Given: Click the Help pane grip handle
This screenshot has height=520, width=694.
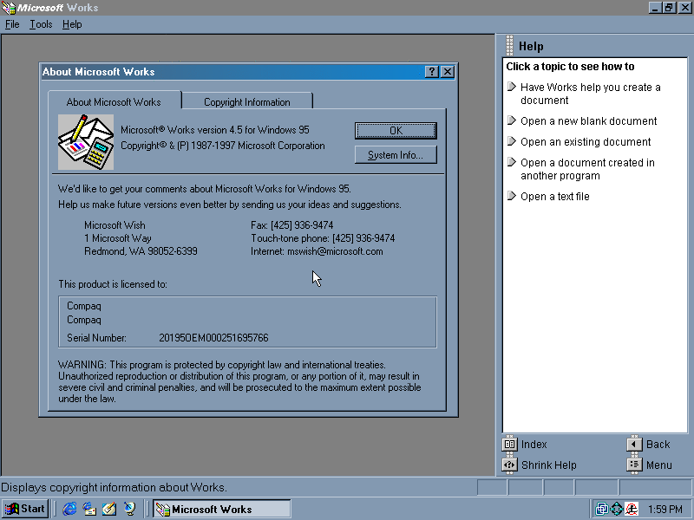Looking at the screenshot, I should point(509,46).
